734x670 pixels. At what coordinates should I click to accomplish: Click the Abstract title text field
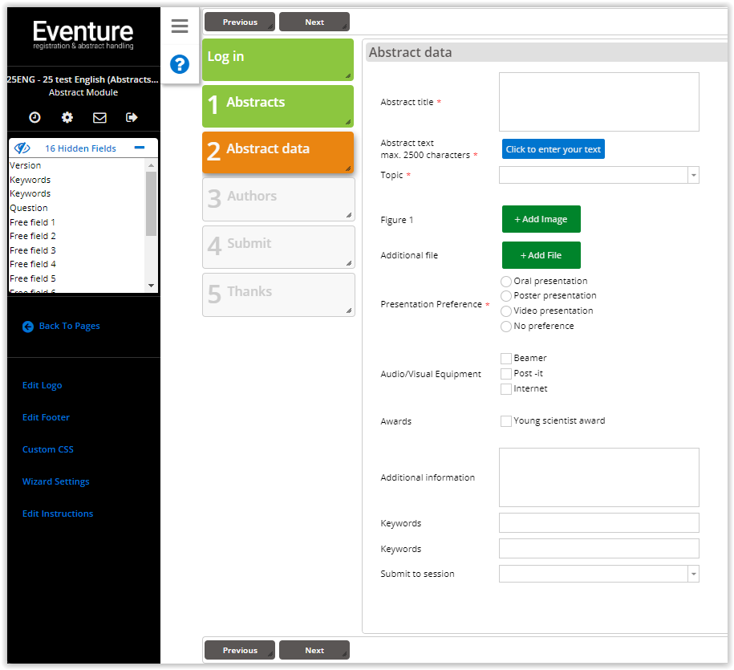pyautogui.click(x=598, y=102)
